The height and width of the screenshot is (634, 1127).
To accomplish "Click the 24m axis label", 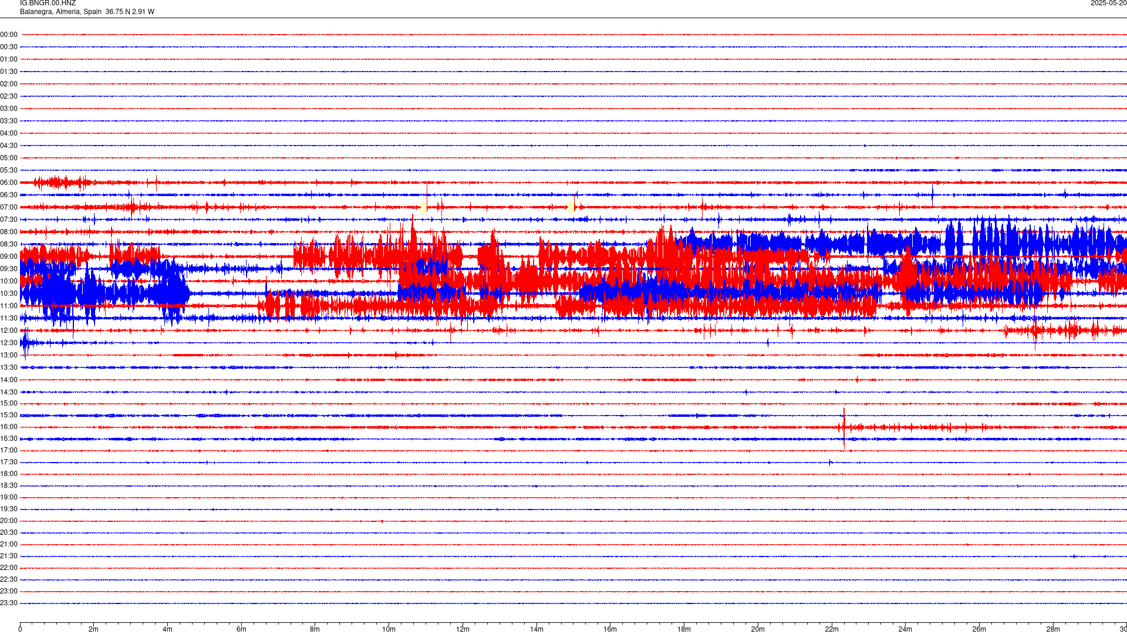I will pyautogui.click(x=905, y=629).
